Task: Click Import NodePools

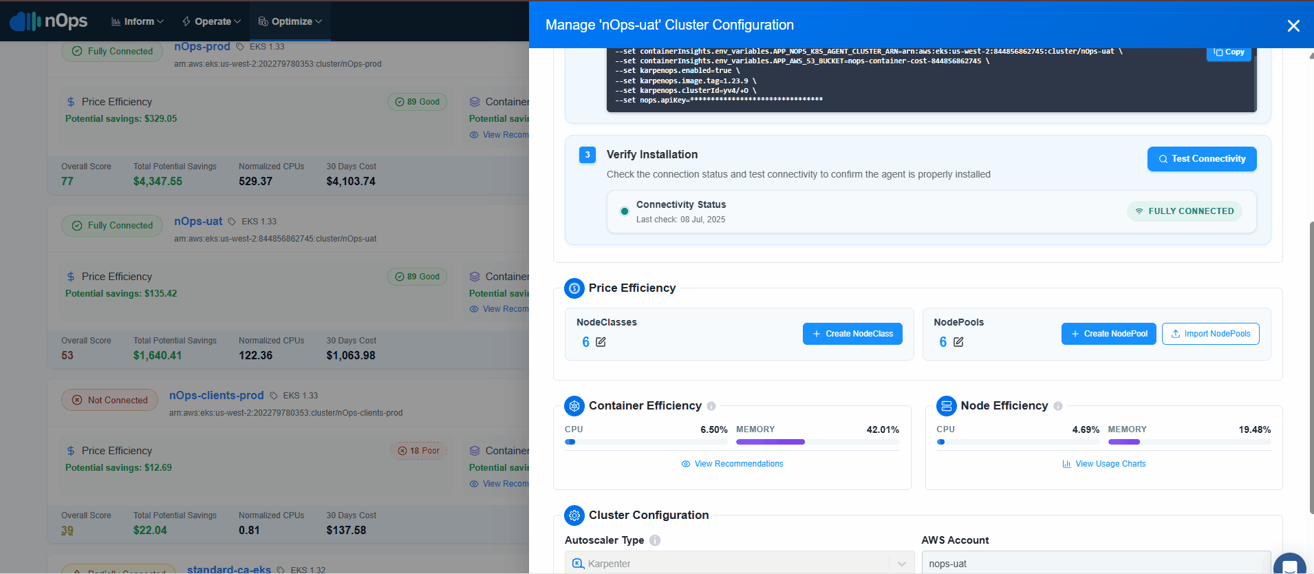Action: (x=1211, y=334)
